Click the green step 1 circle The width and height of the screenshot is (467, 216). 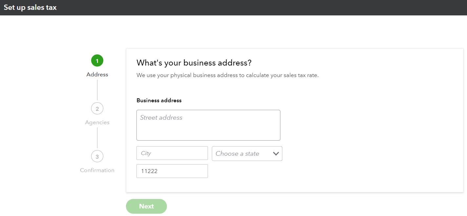point(97,61)
